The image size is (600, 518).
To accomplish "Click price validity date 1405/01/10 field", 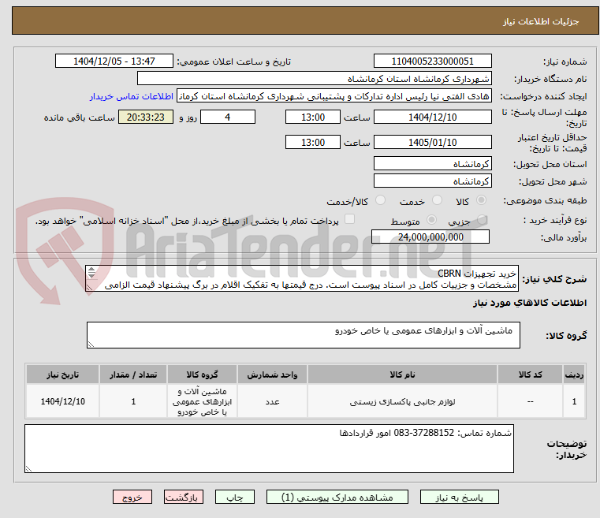I will point(432,143).
